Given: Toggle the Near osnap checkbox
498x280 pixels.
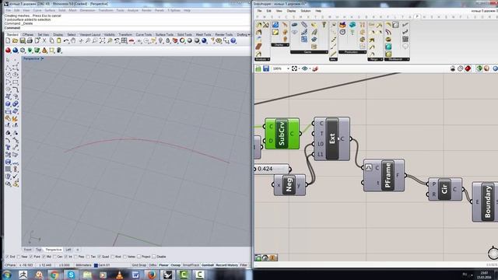Looking at the screenshot, I should pyautogui.click(x=19, y=257).
